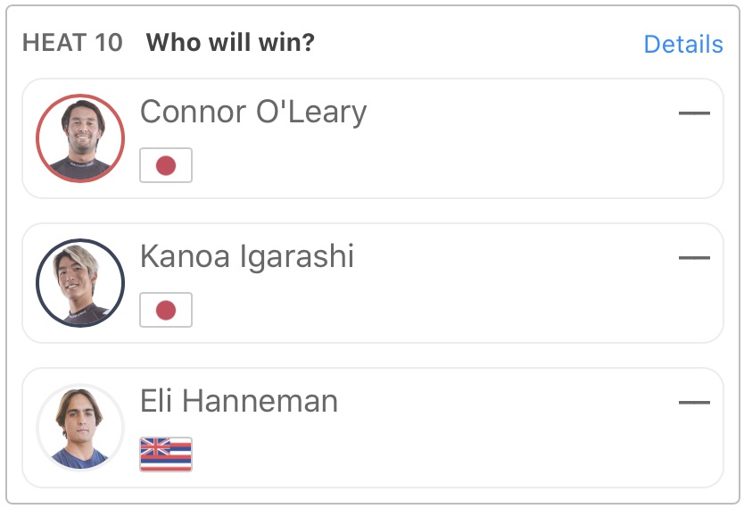744x509 pixels.
Task: Click the Japan flag under Connor O'Leary
Action: tap(166, 165)
